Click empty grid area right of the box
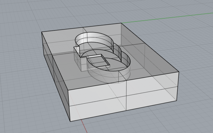 pos(197,55)
